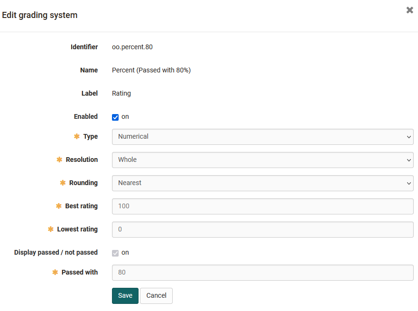Focus the Best rating input field
The height and width of the screenshot is (311, 418).
tap(262, 206)
